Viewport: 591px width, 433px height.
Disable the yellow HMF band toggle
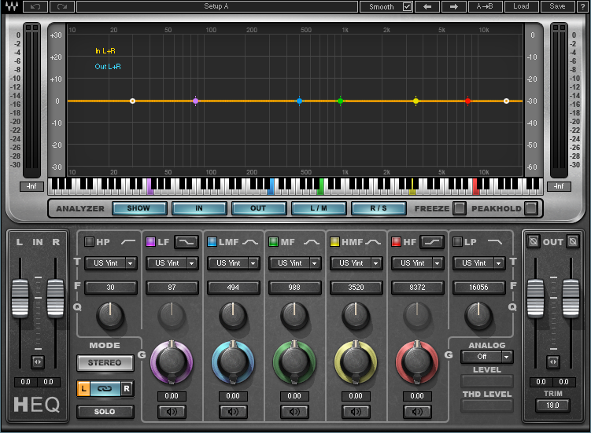[x=334, y=242]
